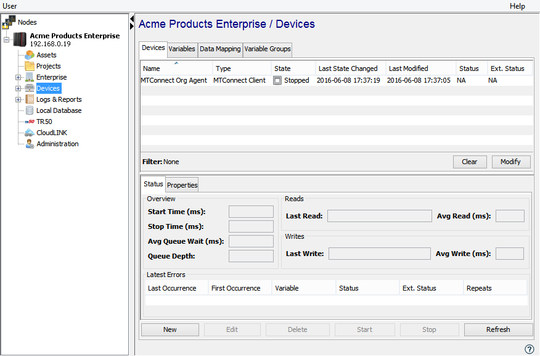
Task: Expand the Enterprise tree node
Action: 18,78
